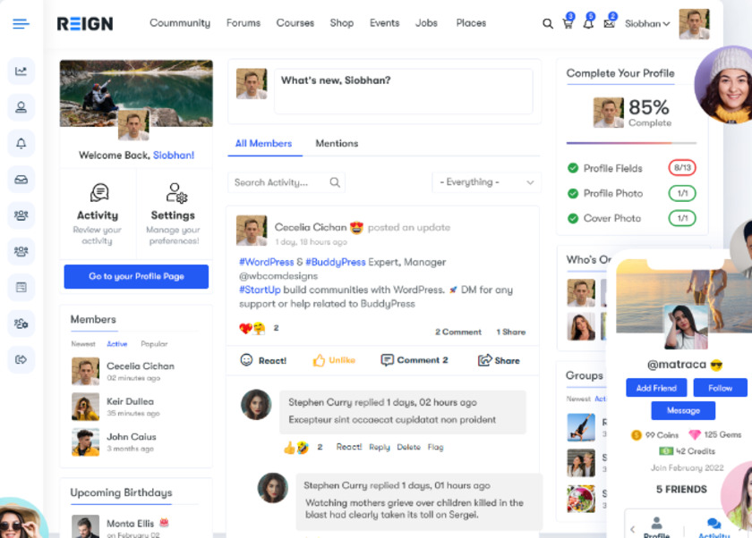Viewport: 752px width, 538px height.
Task: Click the Activity speech bubble icon
Action: coord(99,193)
